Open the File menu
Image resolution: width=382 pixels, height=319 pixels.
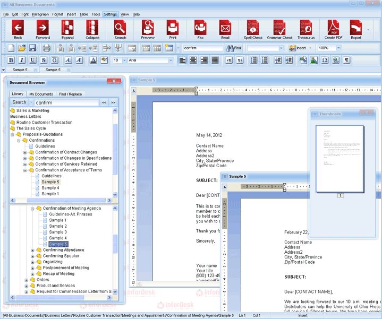coord(6,14)
